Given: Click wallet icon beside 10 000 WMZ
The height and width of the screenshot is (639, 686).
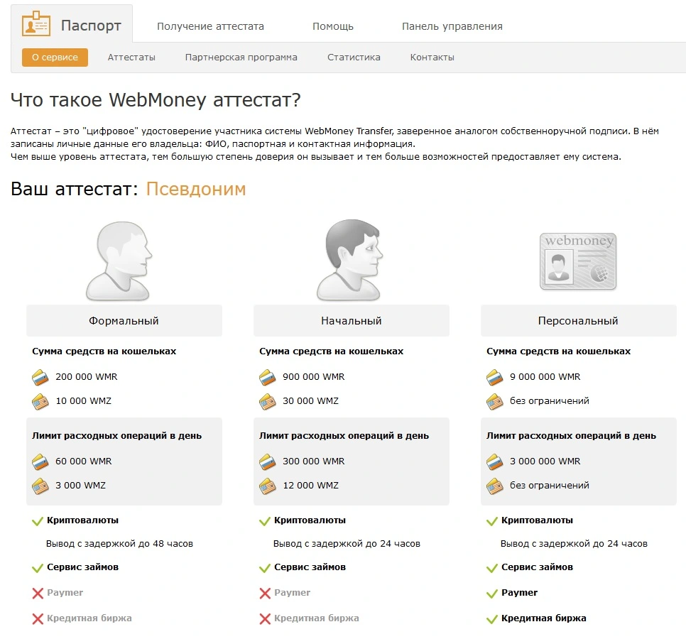Looking at the screenshot, I should click(40, 402).
